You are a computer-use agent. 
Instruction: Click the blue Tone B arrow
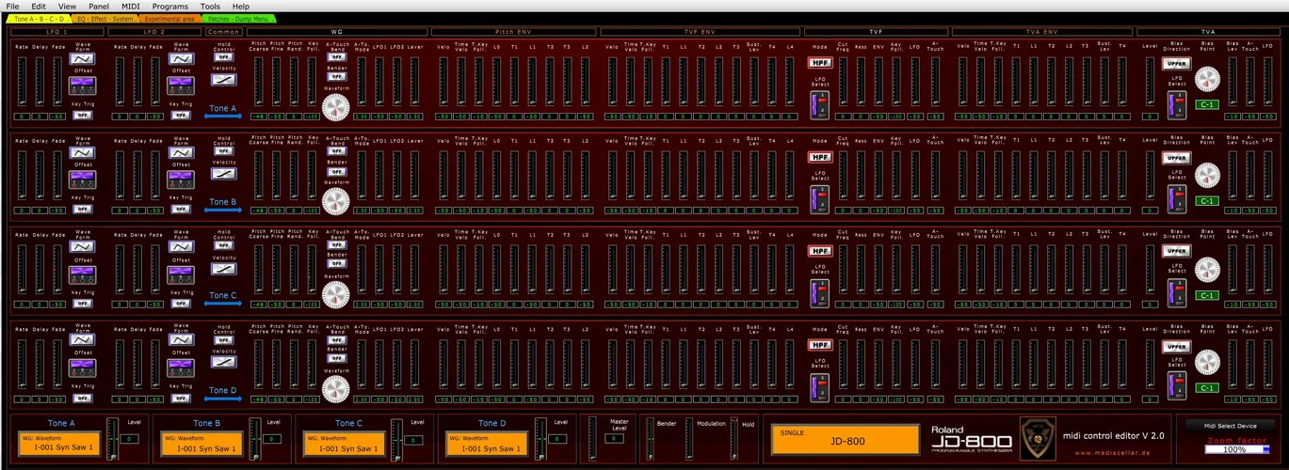click(x=223, y=211)
